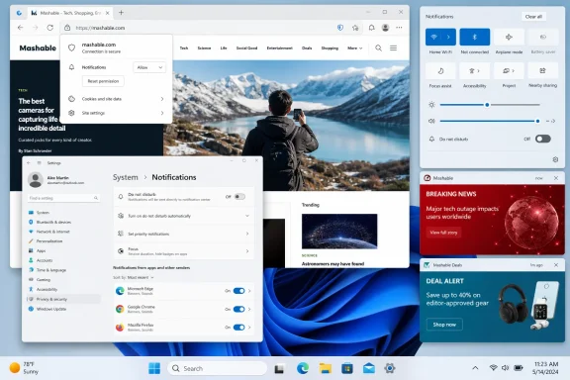
Task: Toggle Microsoft Edge notifications switch
Action: click(x=238, y=291)
